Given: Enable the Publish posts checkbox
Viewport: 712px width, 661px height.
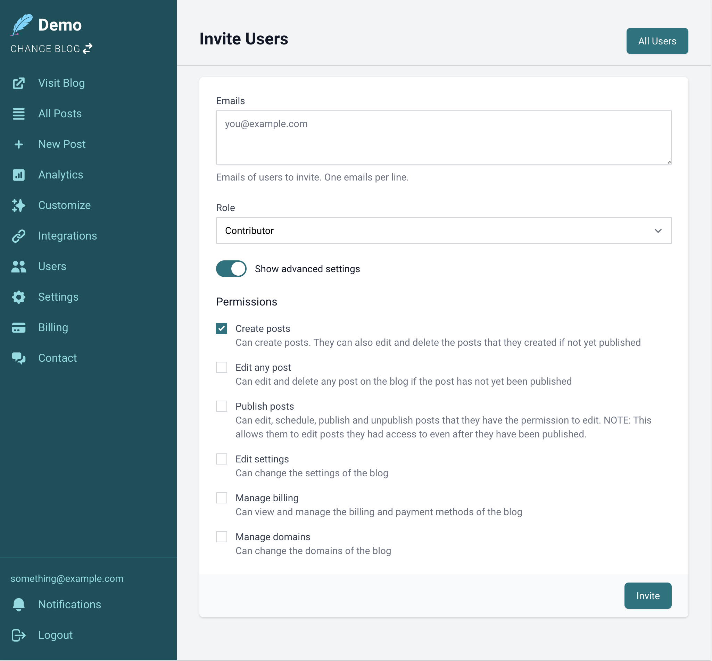Looking at the screenshot, I should point(222,406).
